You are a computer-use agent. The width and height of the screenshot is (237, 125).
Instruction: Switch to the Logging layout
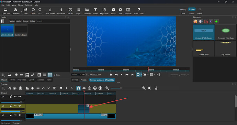click(x=183, y=9)
